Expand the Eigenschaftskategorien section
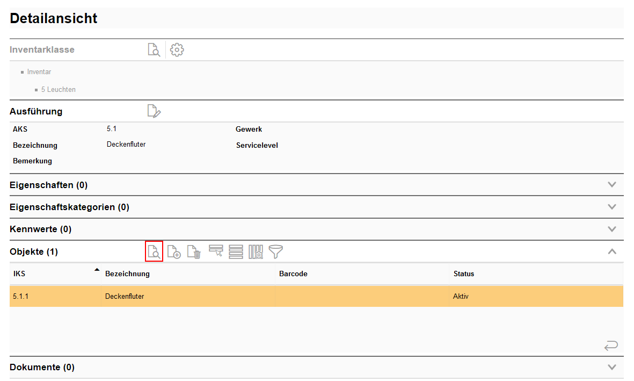 611,207
